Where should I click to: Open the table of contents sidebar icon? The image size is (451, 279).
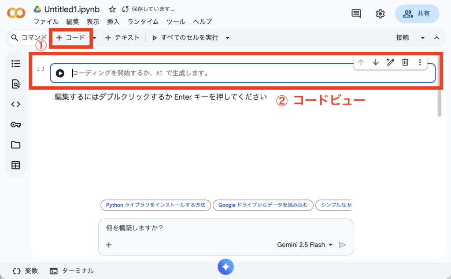16,64
